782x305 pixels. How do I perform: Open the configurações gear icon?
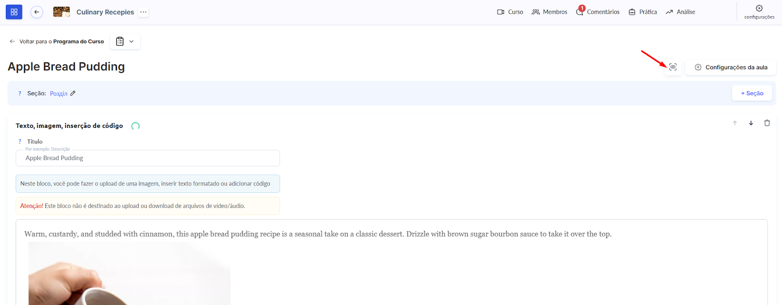(x=759, y=8)
